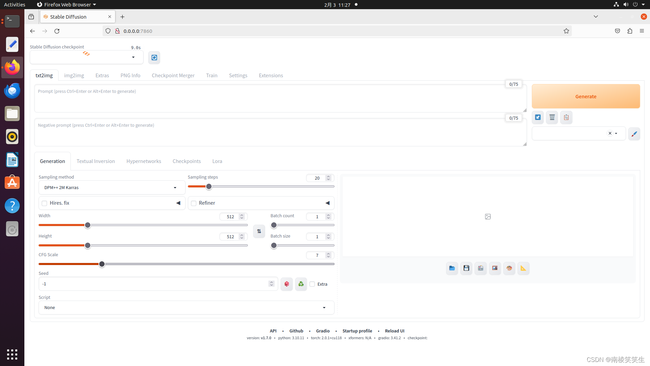Tick the Extra seed checkbox
Screen dimensions: 650x366
tap(312, 284)
